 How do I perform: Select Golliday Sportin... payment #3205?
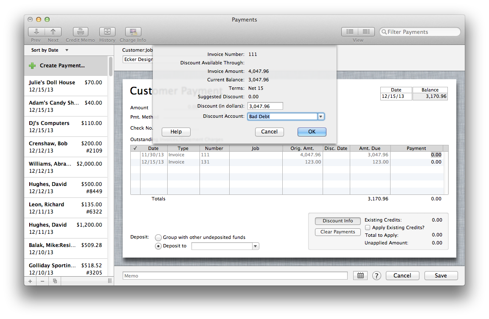[66, 268]
